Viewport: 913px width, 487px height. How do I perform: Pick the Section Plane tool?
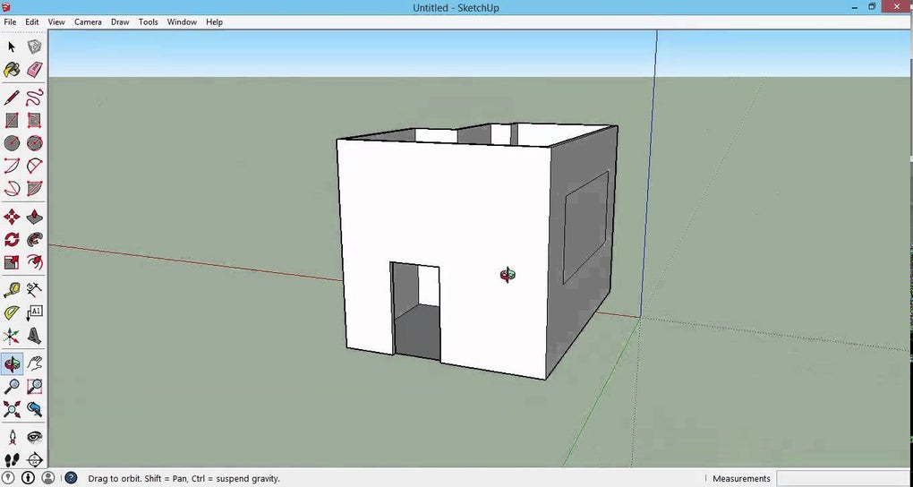pos(34,459)
